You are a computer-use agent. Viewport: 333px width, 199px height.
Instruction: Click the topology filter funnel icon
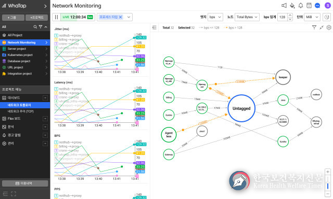point(314,27)
